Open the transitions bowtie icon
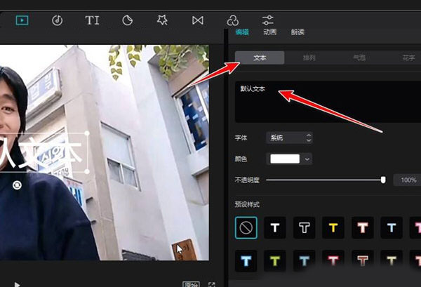The height and width of the screenshot is (287, 421). click(x=197, y=20)
